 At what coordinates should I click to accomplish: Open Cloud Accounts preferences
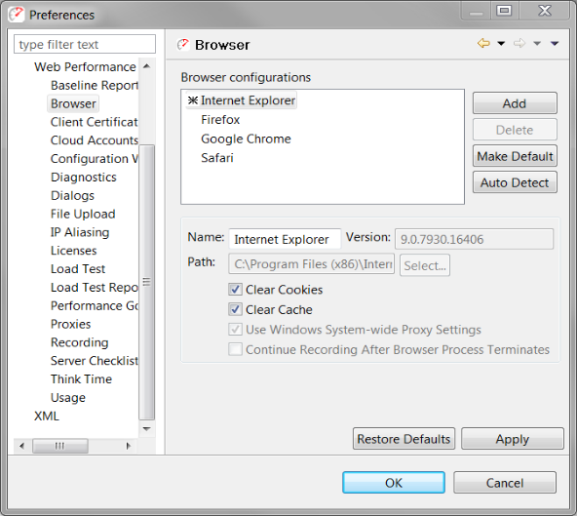[x=95, y=140]
